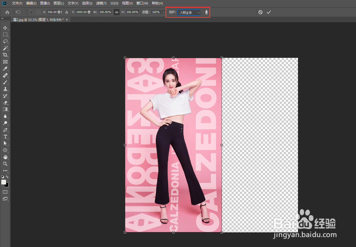
Task: Open the 图像(I) menu
Action: [45, 3]
